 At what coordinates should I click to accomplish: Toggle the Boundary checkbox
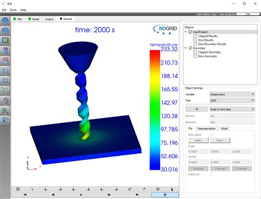click(191, 48)
